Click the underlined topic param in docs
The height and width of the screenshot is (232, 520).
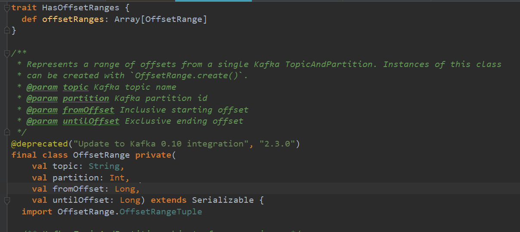(75, 87)
